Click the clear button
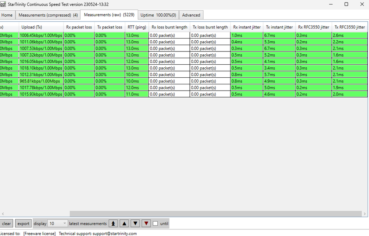The height and width of the screenshot is (236, 369). 6,223
